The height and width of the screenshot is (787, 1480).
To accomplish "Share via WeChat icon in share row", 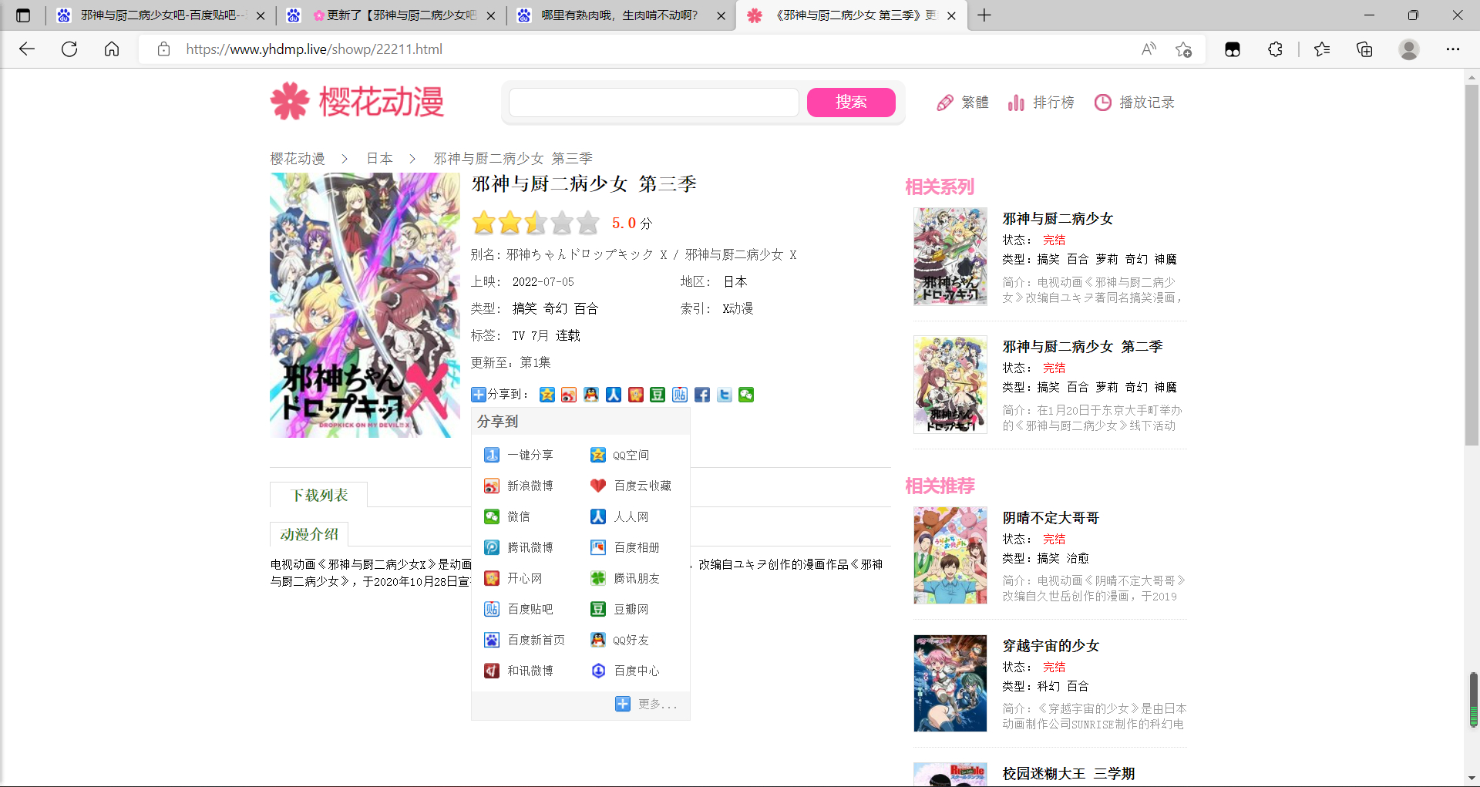I will (x=746, y=395).
